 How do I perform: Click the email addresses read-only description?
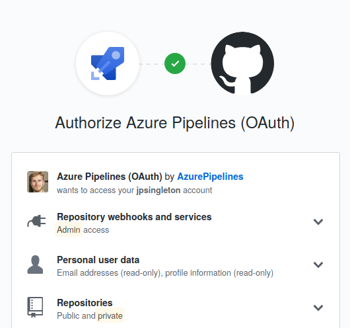(x=110, y=272)
